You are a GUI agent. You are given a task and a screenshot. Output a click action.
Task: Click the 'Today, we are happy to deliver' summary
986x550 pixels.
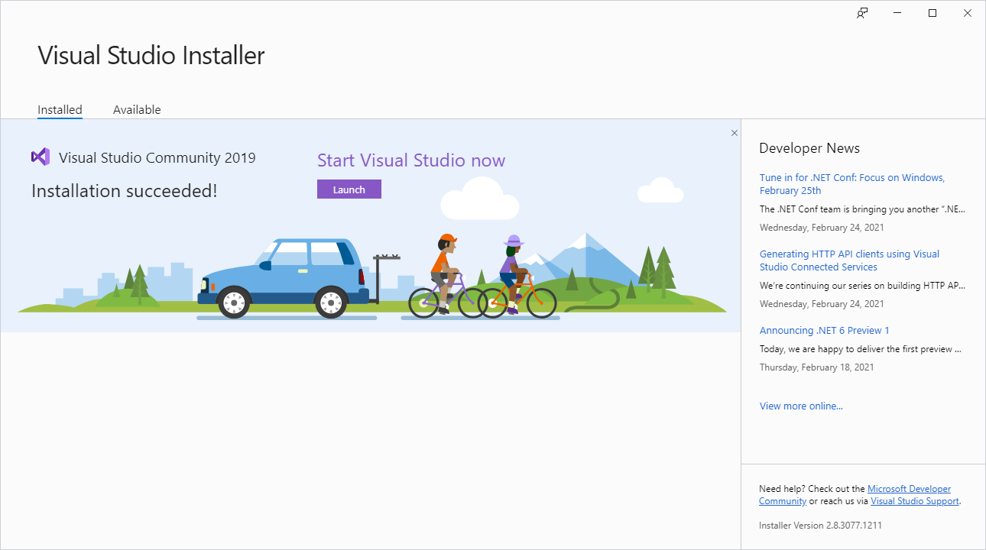click(861, 349)
